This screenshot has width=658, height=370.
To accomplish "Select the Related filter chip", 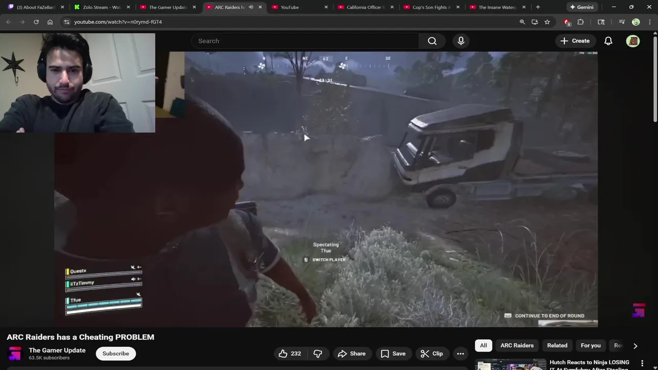I will click(x=557, y=345).
